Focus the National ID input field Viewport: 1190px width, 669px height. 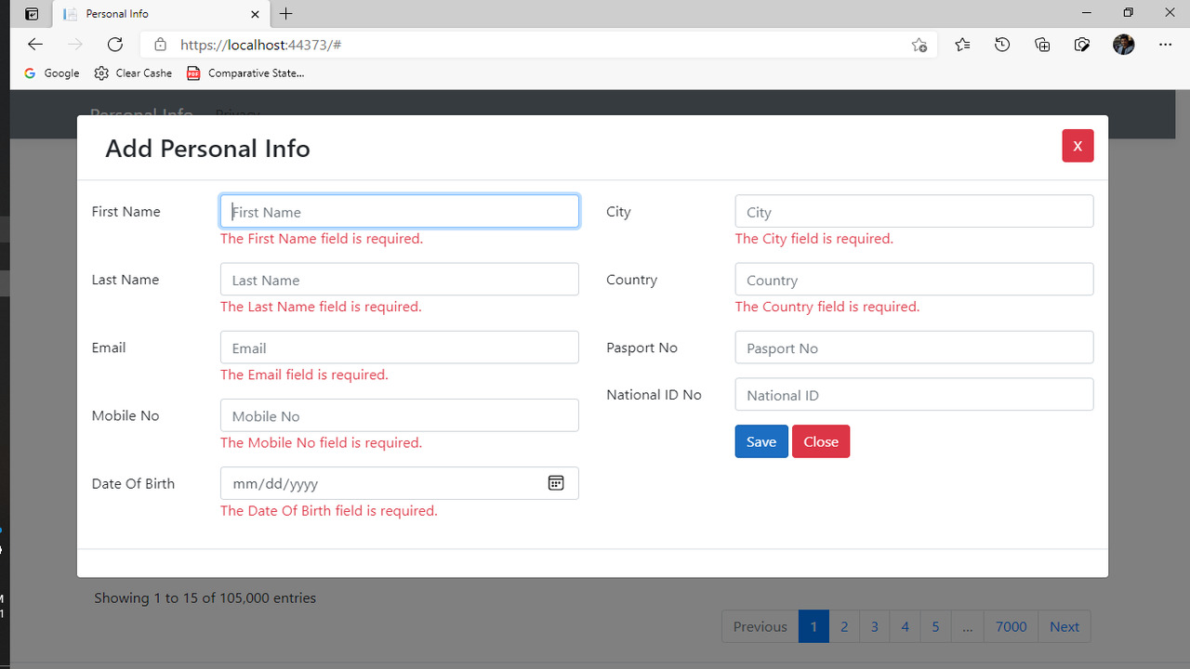913,395
